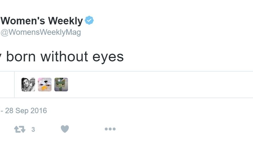Show the tweet's overflow actions via ellipsis
Viewport: 253px width, 142px height.
pos(110,129)
